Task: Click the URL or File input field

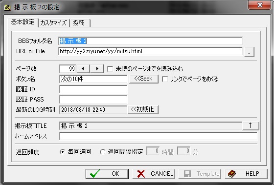Action: pos(151,51)
